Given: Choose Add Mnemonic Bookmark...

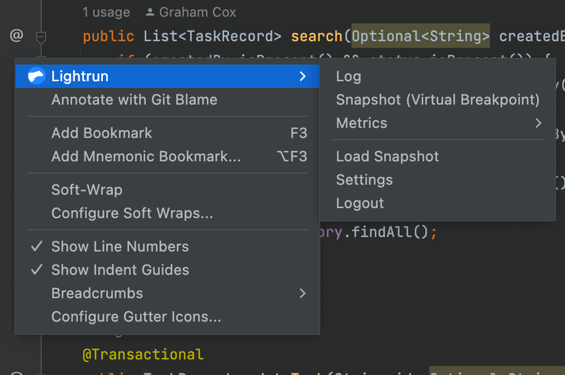Looking at the screenshot, I should 167,156.
